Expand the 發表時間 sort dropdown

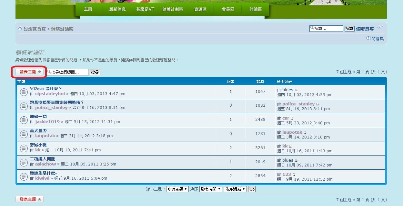pyautogui.click(x=210, y=189)
